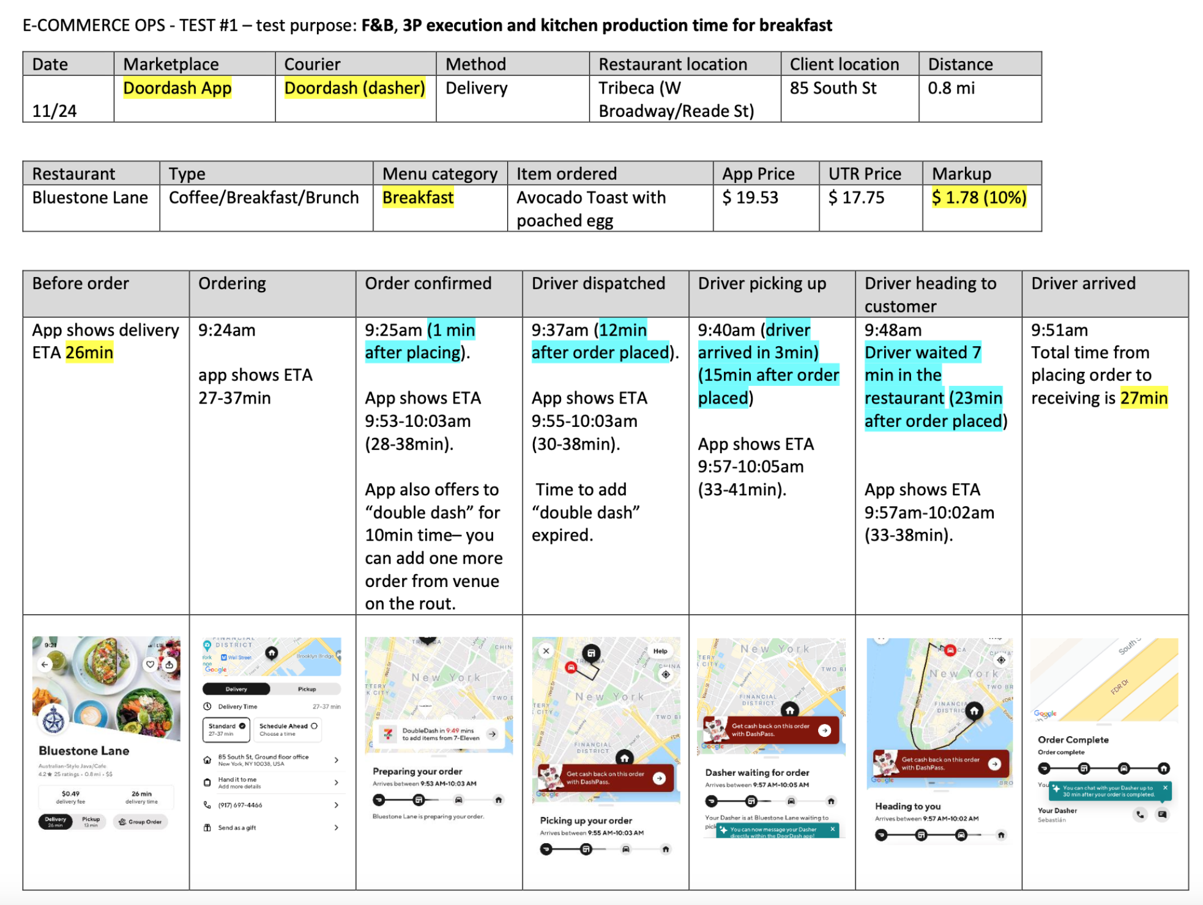Select the Pickup 13 min tab
Screen dimensions: 1203x905
pyautogui.click(x=91, y=822)
